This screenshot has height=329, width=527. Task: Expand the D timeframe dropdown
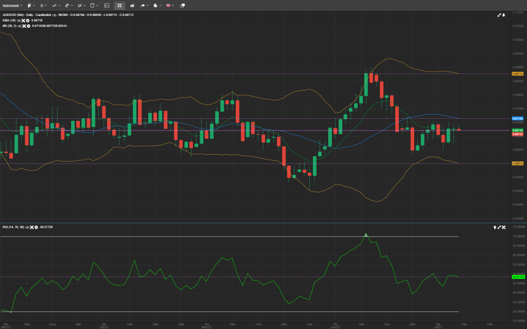tap(43, 5)
